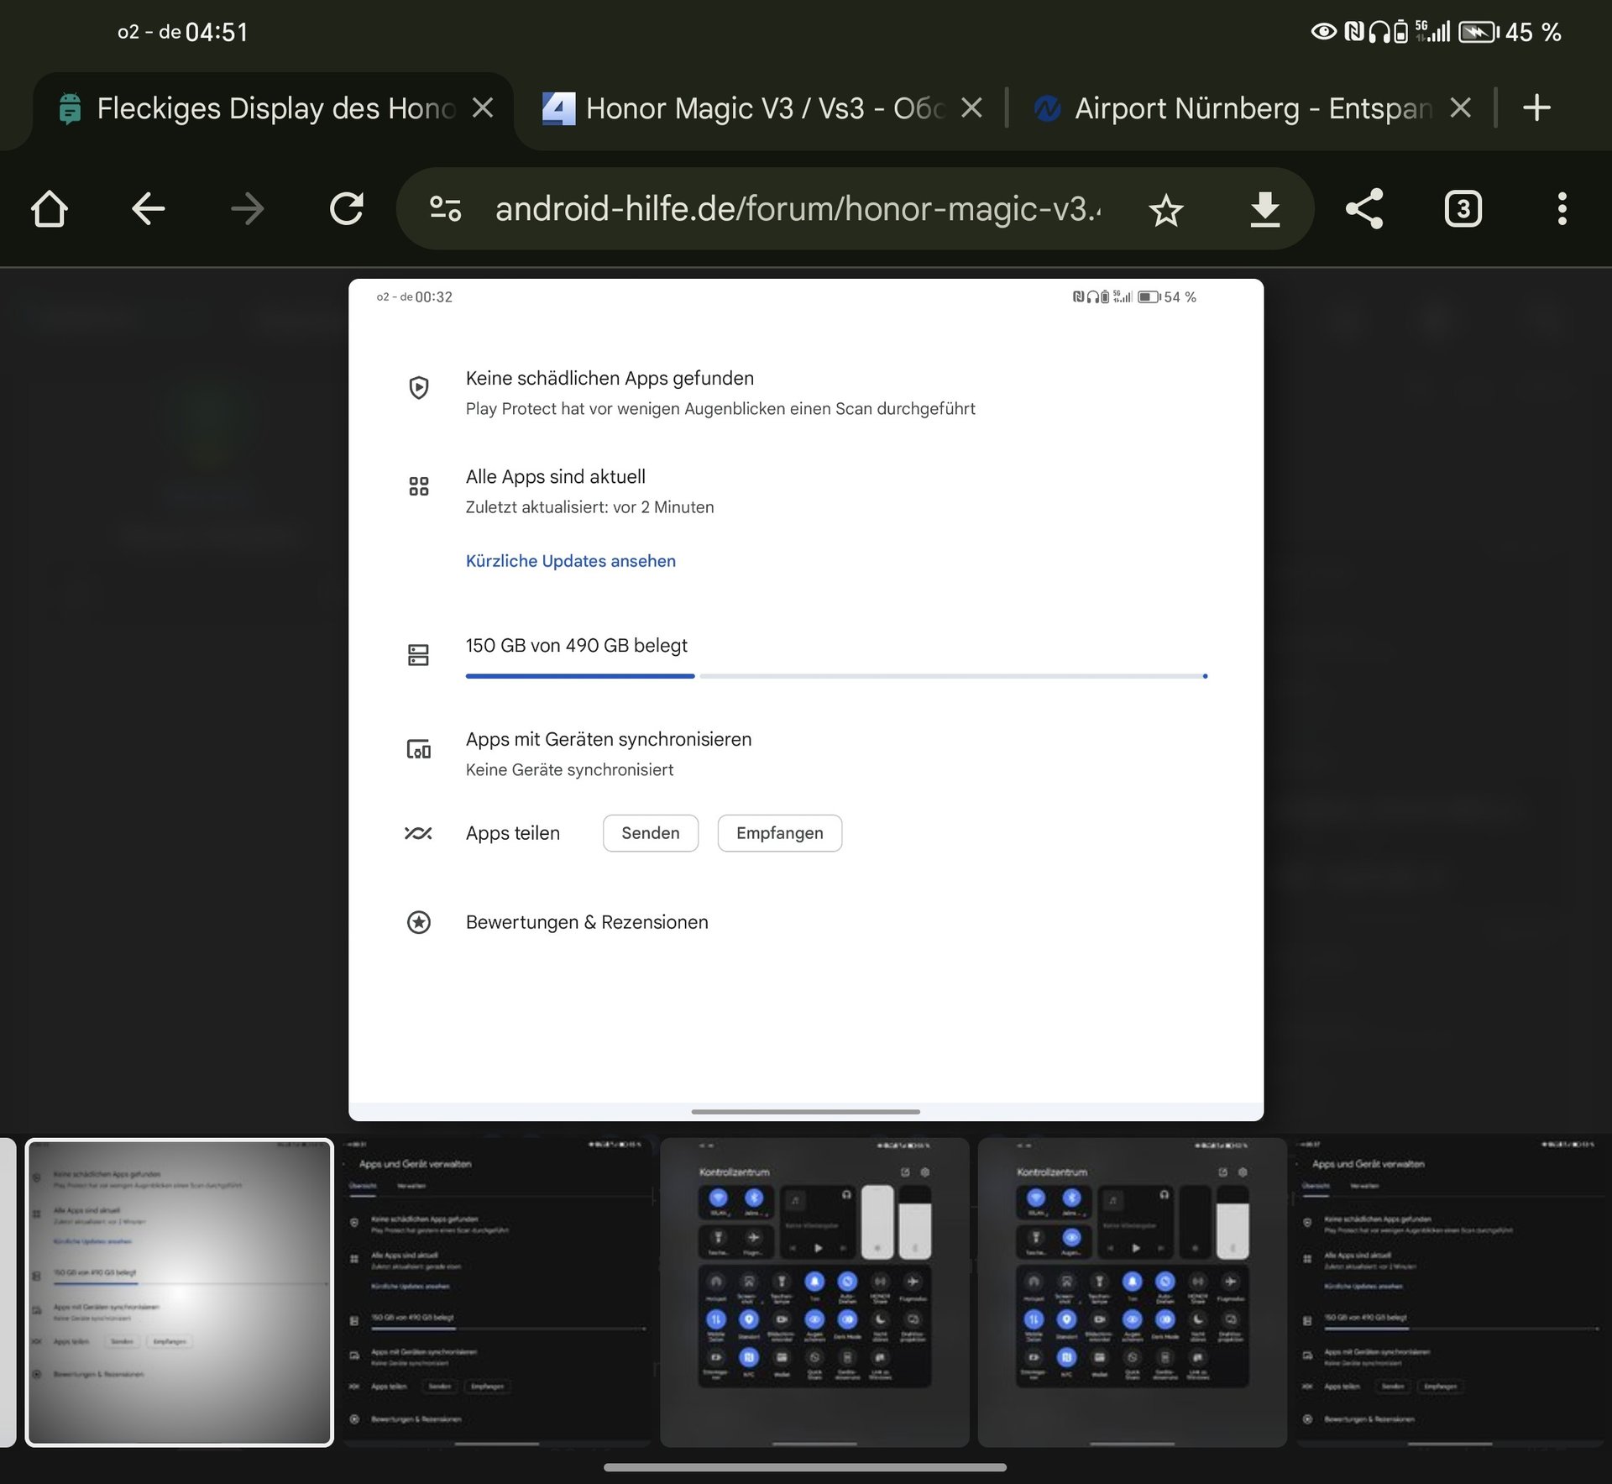Bookmark page with the star icon
This screenshot has height=1484, width=1612.
[x=1165, y=210]
